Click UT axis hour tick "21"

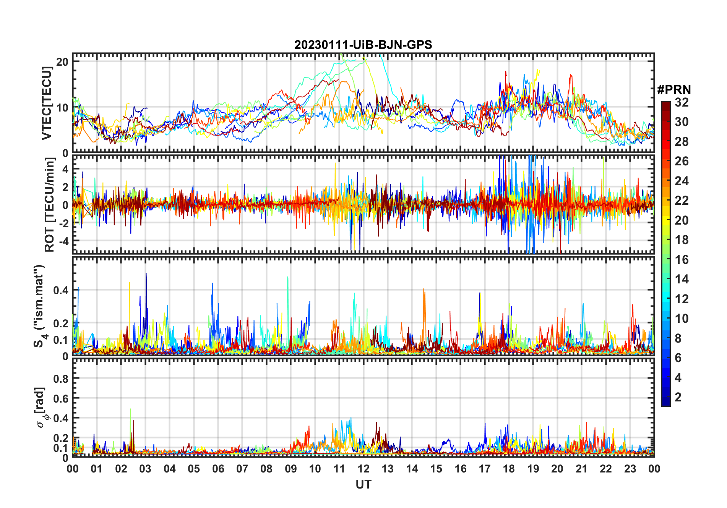582,469
